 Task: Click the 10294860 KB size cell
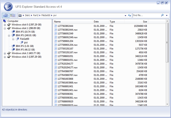click(140, 26)
